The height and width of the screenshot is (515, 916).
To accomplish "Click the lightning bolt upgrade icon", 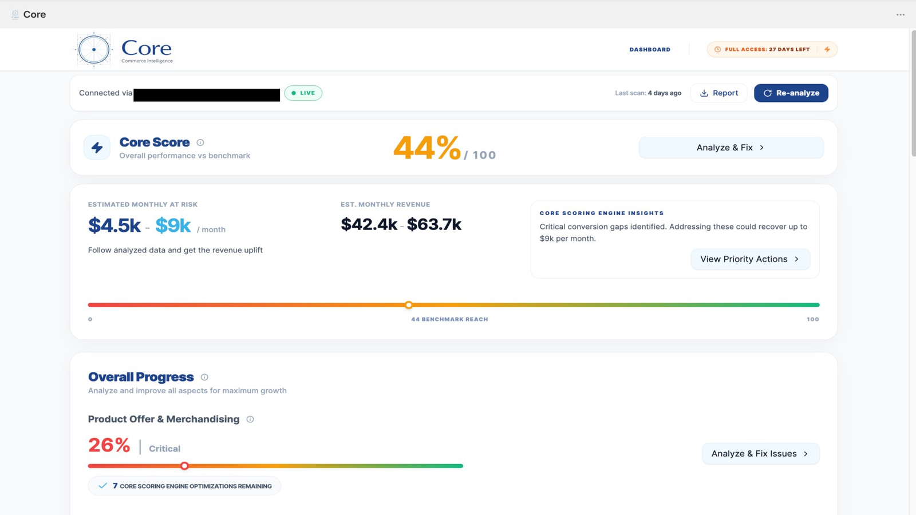I will 827,49.
